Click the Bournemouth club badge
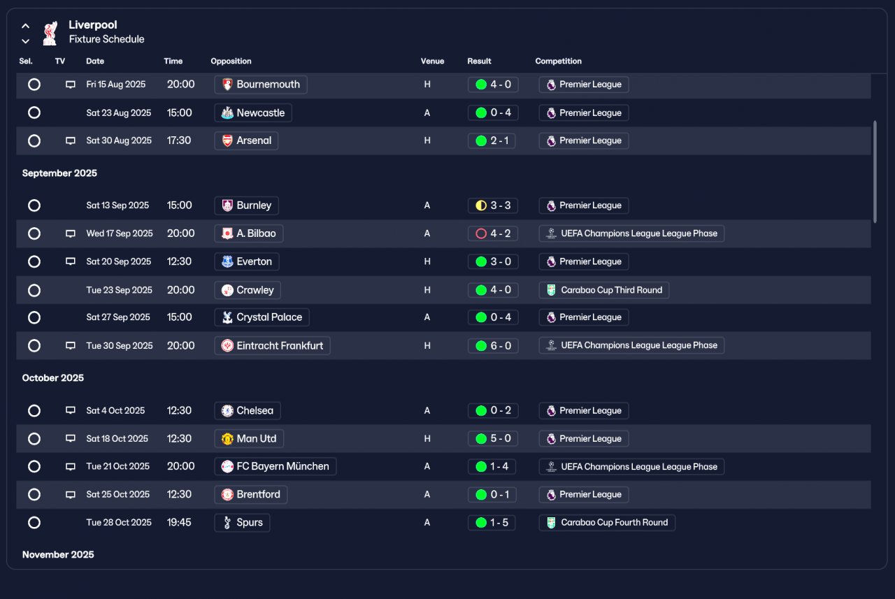Image resolution: width=895 pixels, height=599 pixels. (227, 85)
